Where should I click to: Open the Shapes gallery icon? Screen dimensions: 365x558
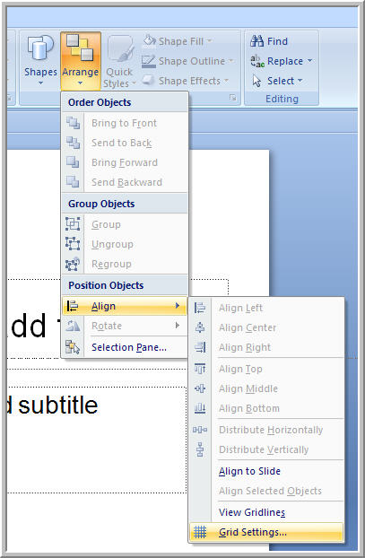pyautogui.click(x=40, y=48)
